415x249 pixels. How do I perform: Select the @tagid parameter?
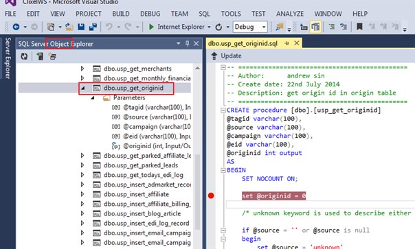pyautogui.click(x=157, y=107)
